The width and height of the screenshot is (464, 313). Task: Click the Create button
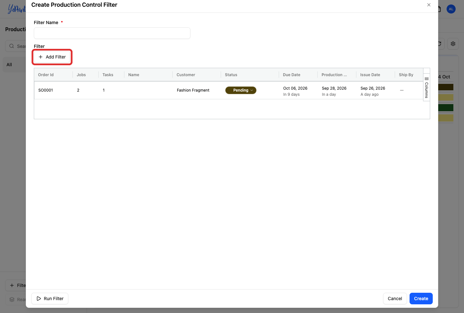pos(421,299)
